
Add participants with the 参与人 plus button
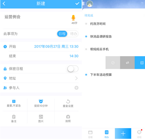click(76, 88)
